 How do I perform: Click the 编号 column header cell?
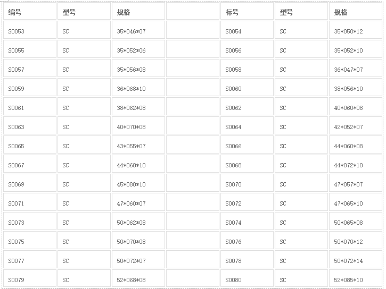pos(29,12)
